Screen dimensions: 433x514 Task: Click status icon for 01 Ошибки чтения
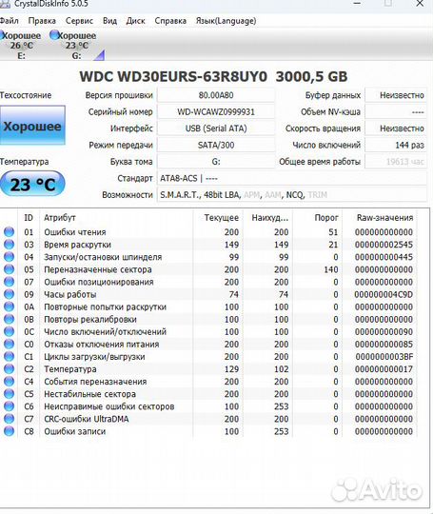(9, 231)
